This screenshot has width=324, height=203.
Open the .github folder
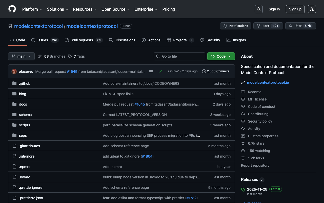(25, 83)
